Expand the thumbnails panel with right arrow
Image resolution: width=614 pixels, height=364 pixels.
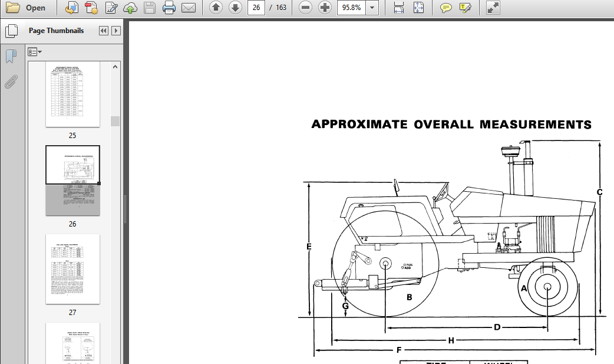[116, 31]
